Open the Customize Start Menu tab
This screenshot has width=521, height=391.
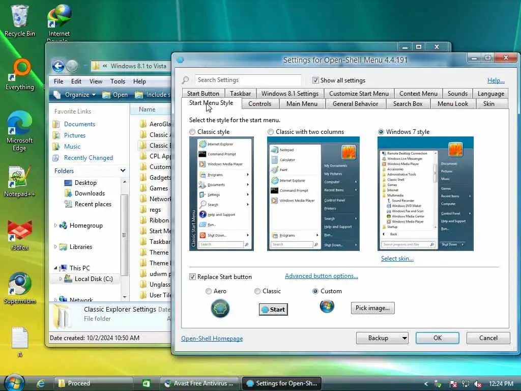[x=359, y=94]
